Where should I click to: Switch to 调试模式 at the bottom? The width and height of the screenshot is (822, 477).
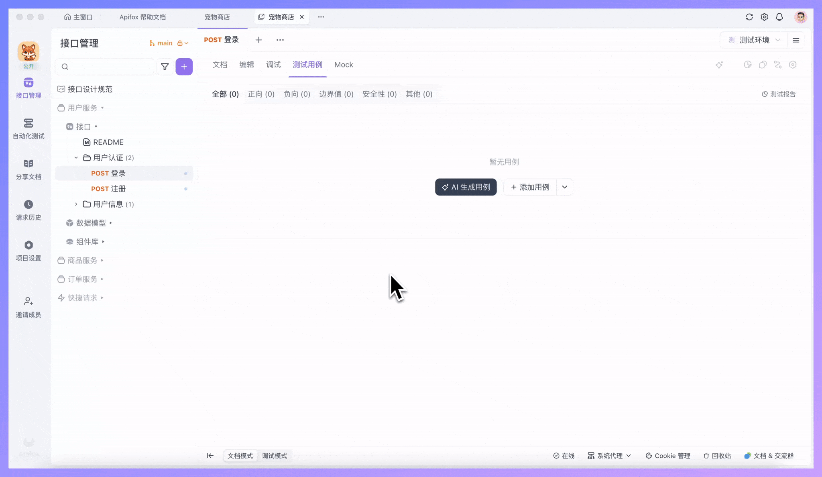(274, 456)
